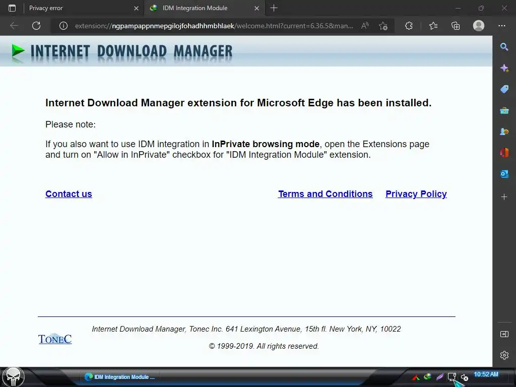Viewport: 516px width, 387px height.
Task: Open the Collections panel
Action: 456,26
